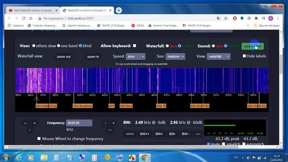Viewport: 288px width, 162px height.
Task: Close the YouTube WebSDR tab
Action: tap(56, 10)
